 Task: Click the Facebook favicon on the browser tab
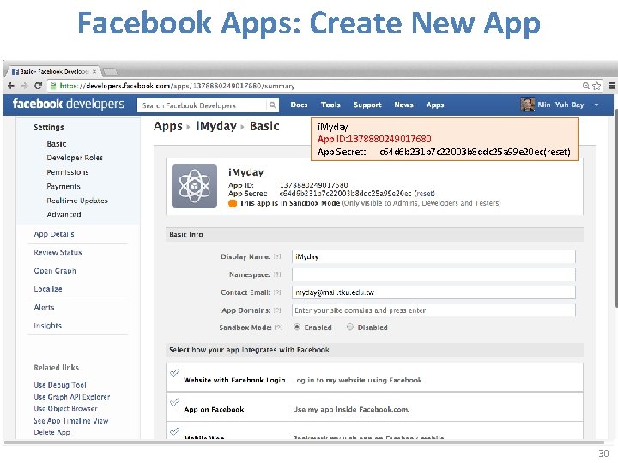pyautogui.click(x=15, y=72)
